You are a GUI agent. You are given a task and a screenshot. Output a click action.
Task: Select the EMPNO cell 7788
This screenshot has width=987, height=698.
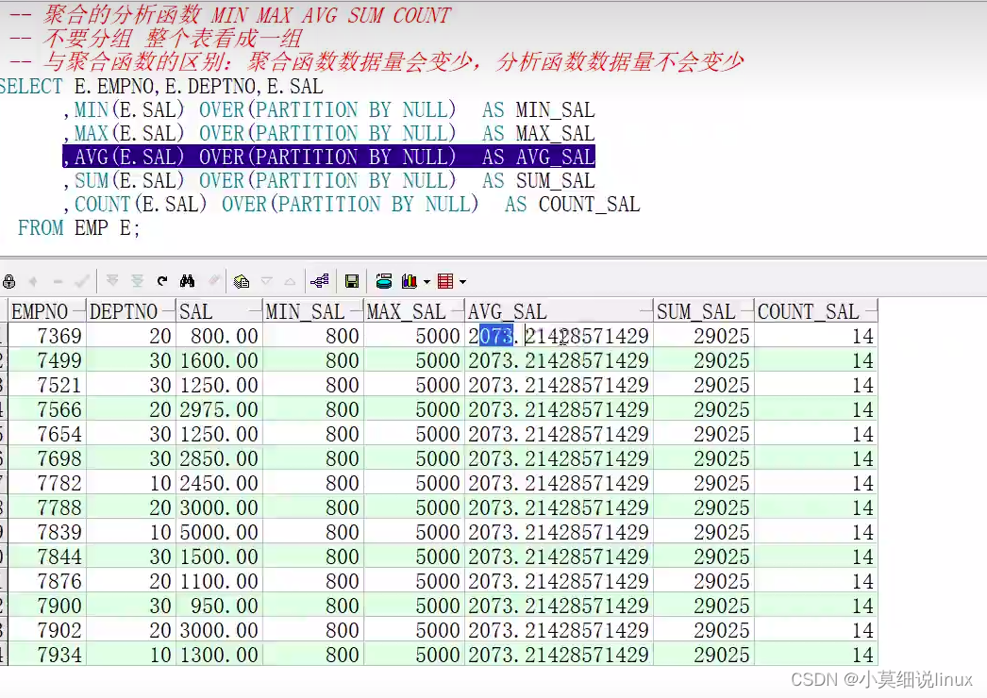[47, 507]
